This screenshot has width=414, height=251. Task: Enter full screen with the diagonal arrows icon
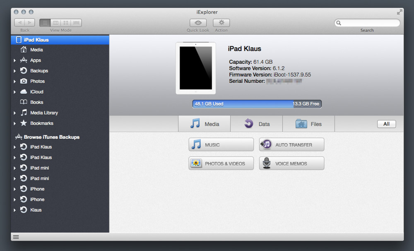point(400,12)
